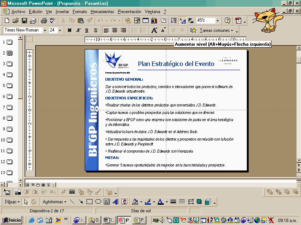This screenshot has width=301, height=225.
Task: Paste with the clipboard icon
Action: tap(81, 21)
